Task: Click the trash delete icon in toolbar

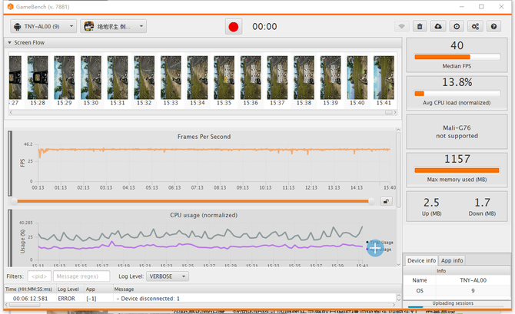Action: click(420, 26)
